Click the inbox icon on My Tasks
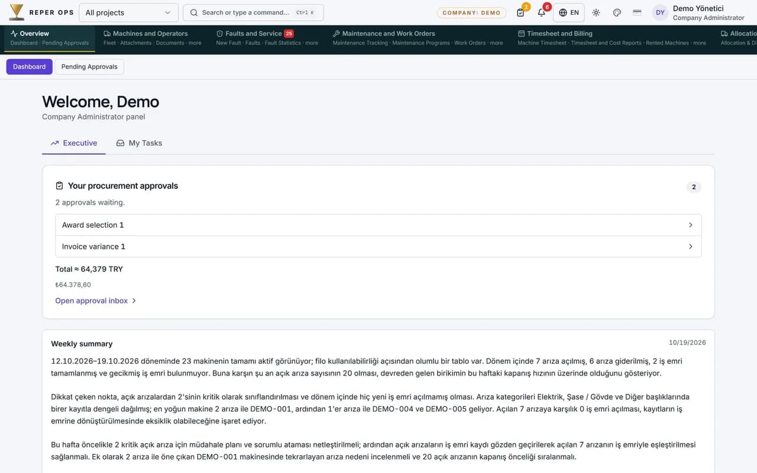 click(x=121, y=143)
